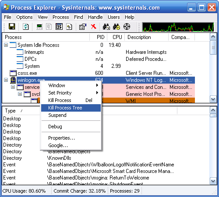Sort handles by the Type column header
The height and width of the screenshot is (197, 219).
(21, 111)
